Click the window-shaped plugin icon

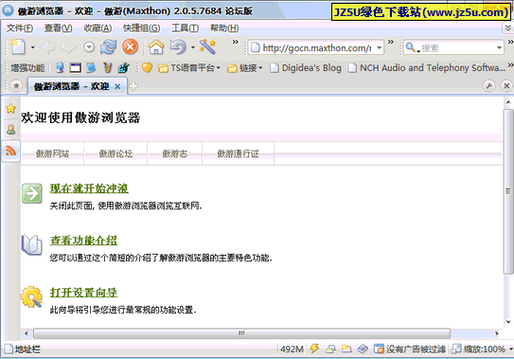(x=76, y=68)
